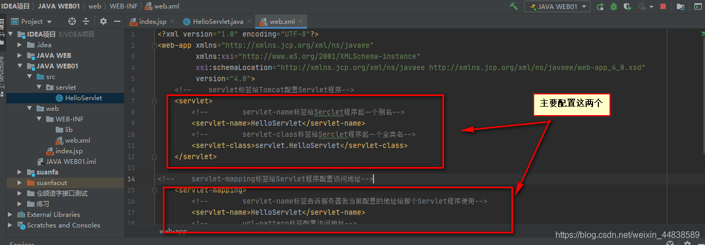Select web.xml in the project tree
Viewport: 705px width, 245px height.
pyautogui.click(x=77, y=141)
